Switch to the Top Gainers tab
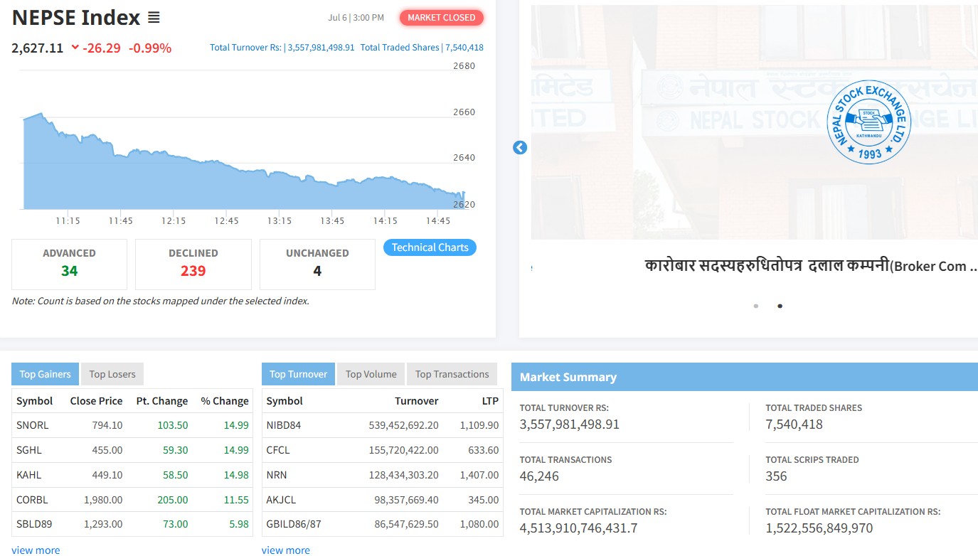 45,374
